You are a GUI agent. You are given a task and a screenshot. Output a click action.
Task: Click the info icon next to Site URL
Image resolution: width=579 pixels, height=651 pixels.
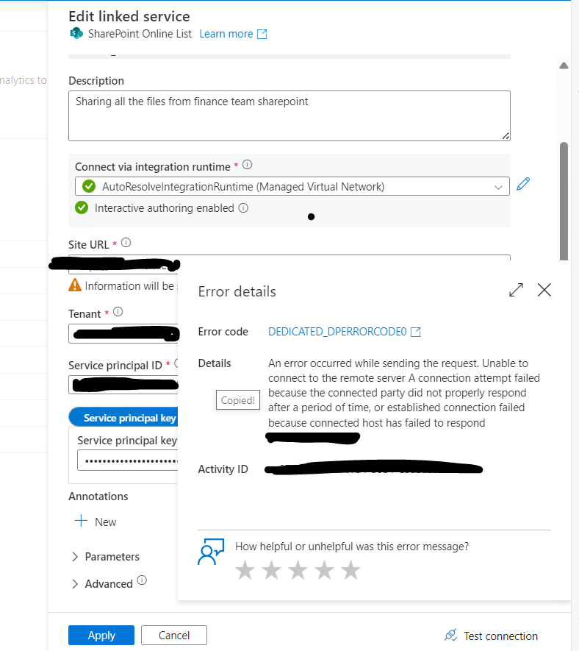coord(126,243)
